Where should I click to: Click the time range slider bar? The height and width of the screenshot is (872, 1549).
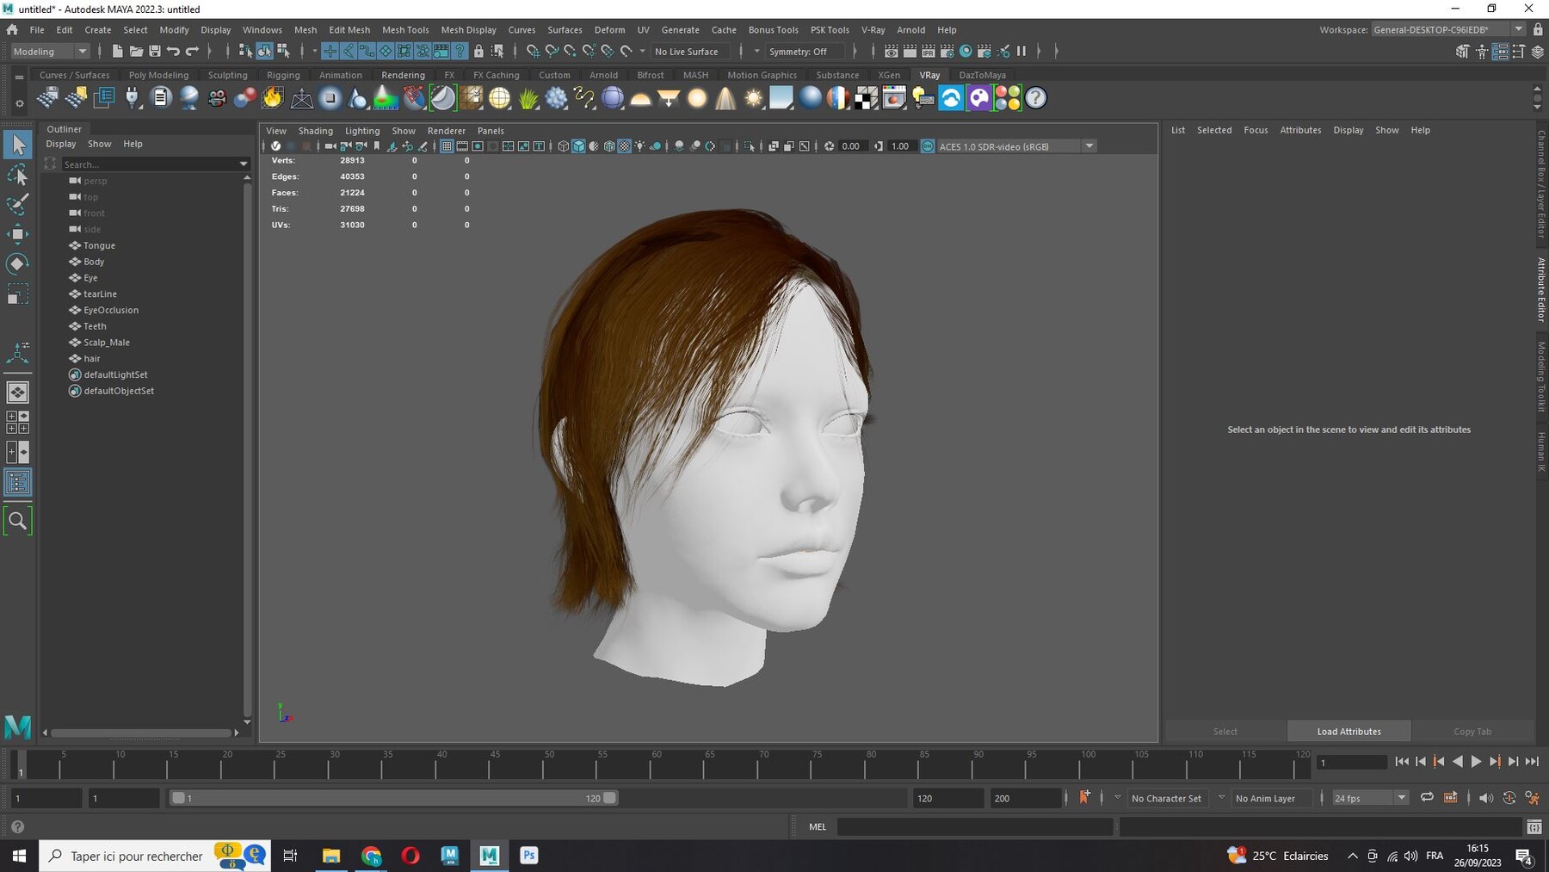tap(393, 798)
